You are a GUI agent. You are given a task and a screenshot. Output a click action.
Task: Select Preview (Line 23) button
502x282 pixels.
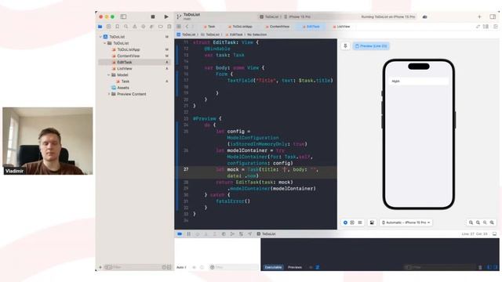371,46
